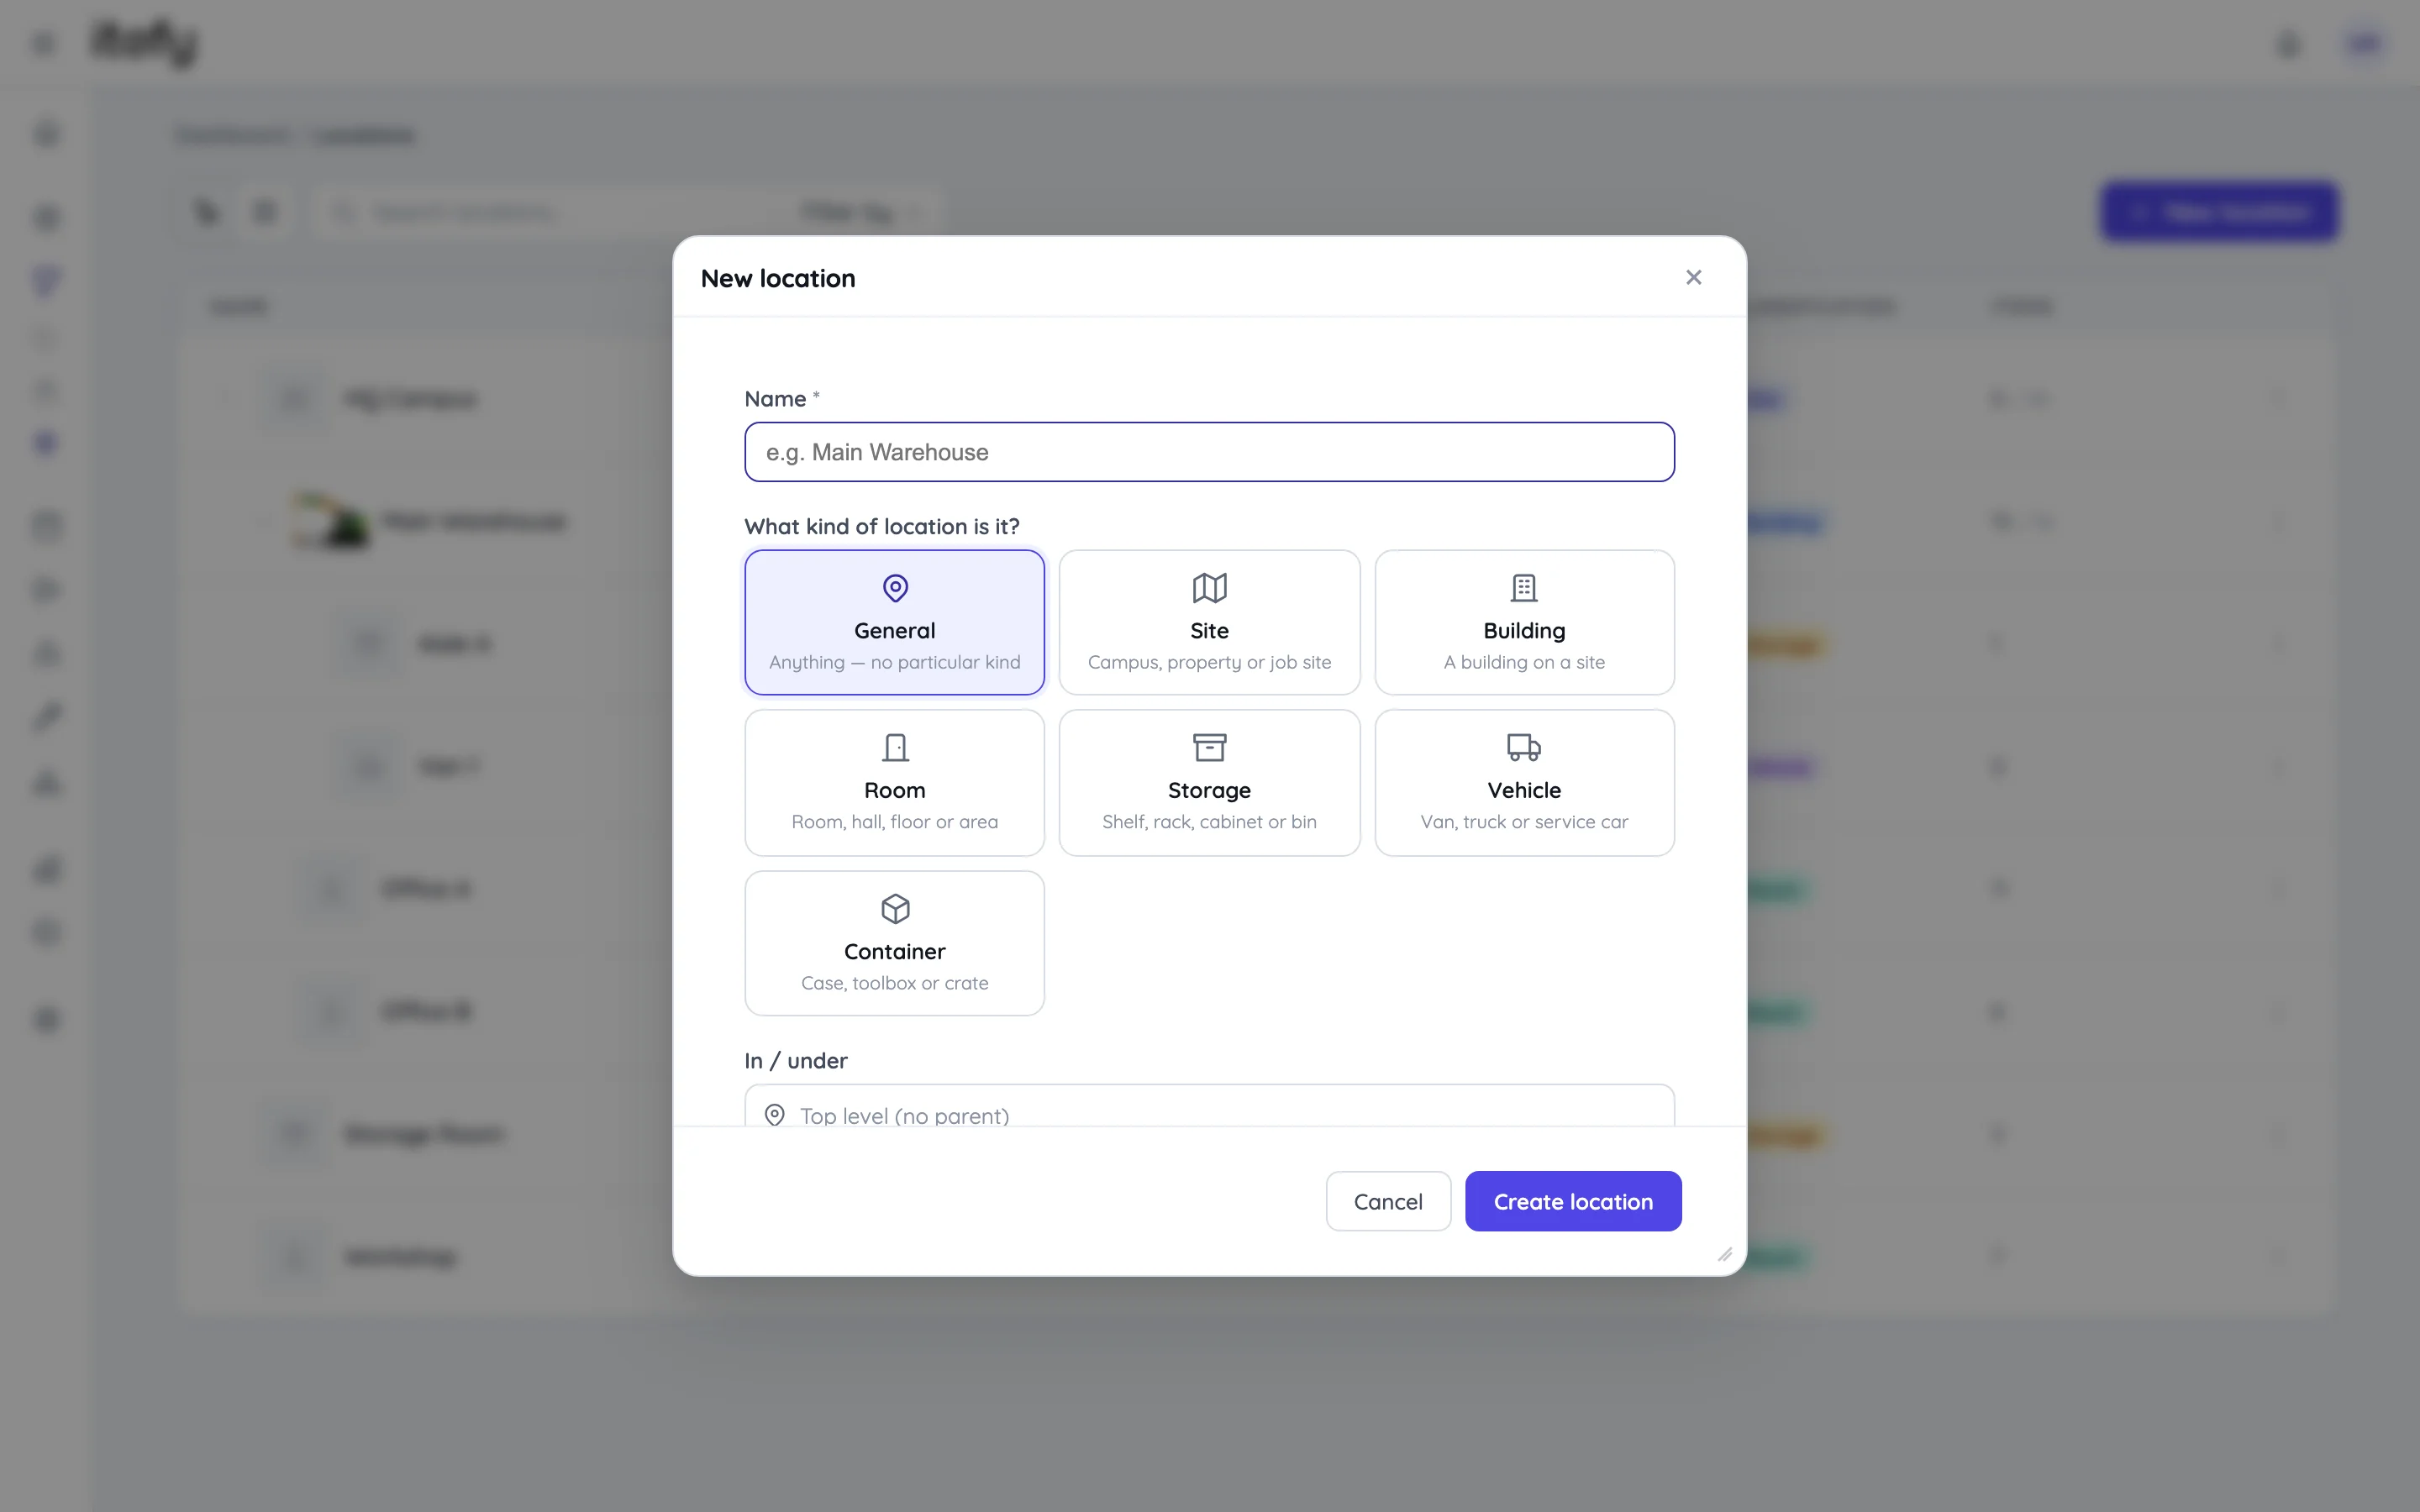The width and height of the screenshot is (2420, 1512).
Task: Toggle the hamburger menu icon
Action: [x=44, y=44]
